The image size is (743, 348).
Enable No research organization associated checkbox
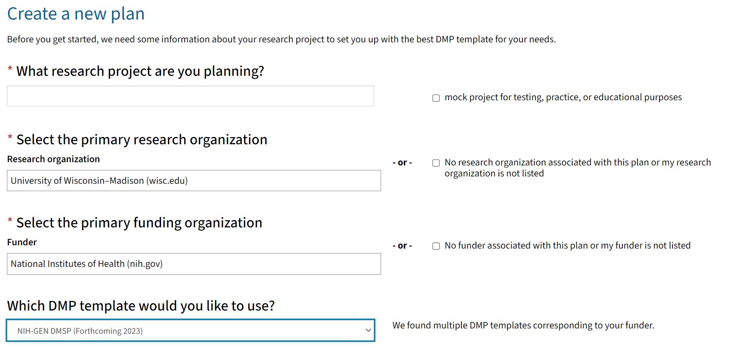(436, 163)
